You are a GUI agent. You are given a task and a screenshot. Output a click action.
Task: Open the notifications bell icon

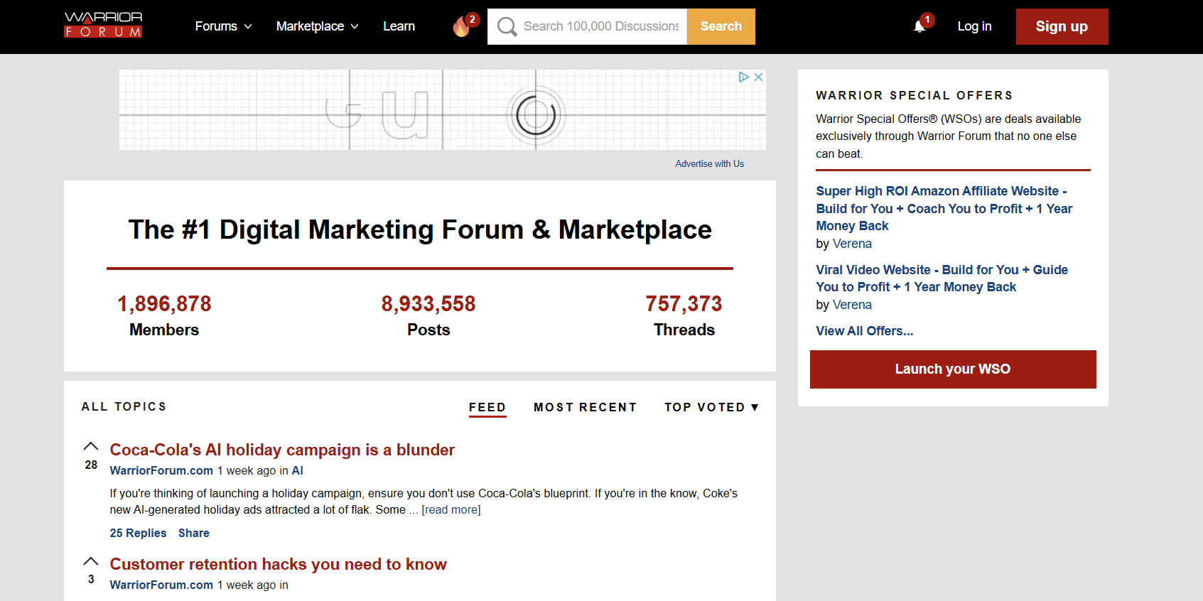click(919, 27)
